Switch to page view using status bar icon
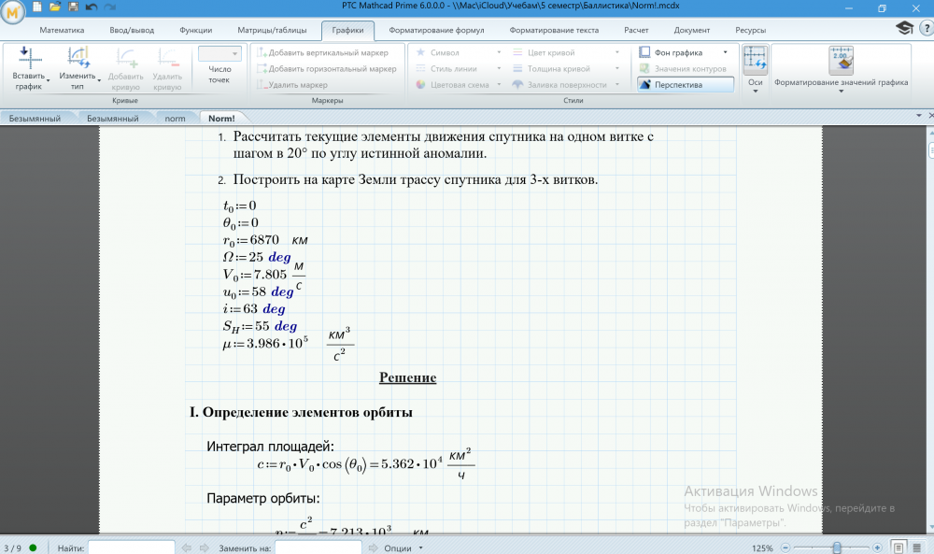 coord(899,547)
